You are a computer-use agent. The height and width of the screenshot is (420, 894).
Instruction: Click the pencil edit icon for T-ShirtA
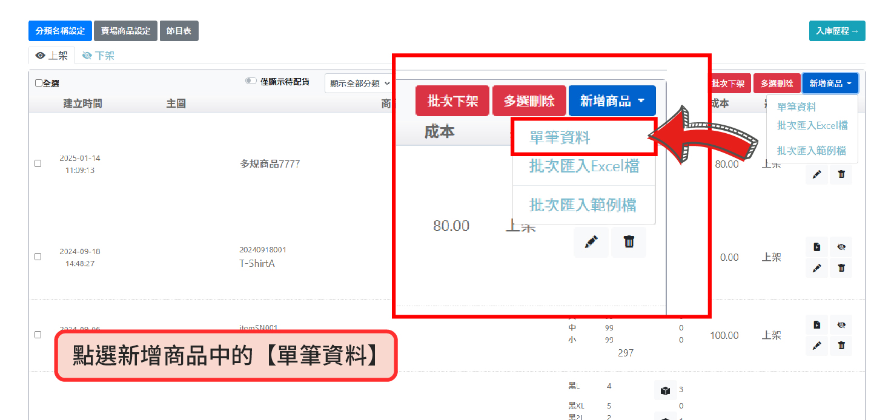816,268
